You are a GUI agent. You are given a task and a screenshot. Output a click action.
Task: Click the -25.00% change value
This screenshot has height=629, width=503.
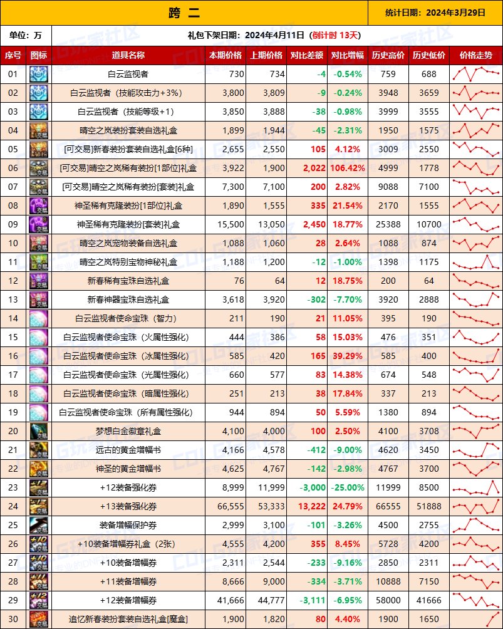click(348, 488)
